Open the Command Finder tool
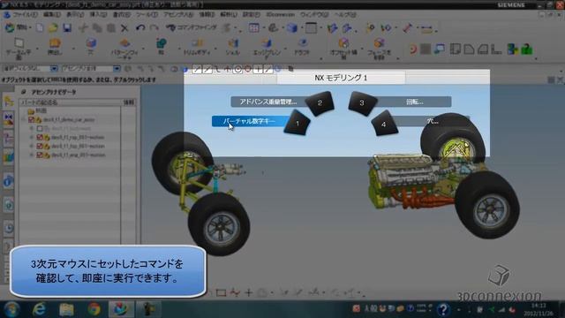Image resolution: width=565 pixels, height=318 pixels. [191, 27]
